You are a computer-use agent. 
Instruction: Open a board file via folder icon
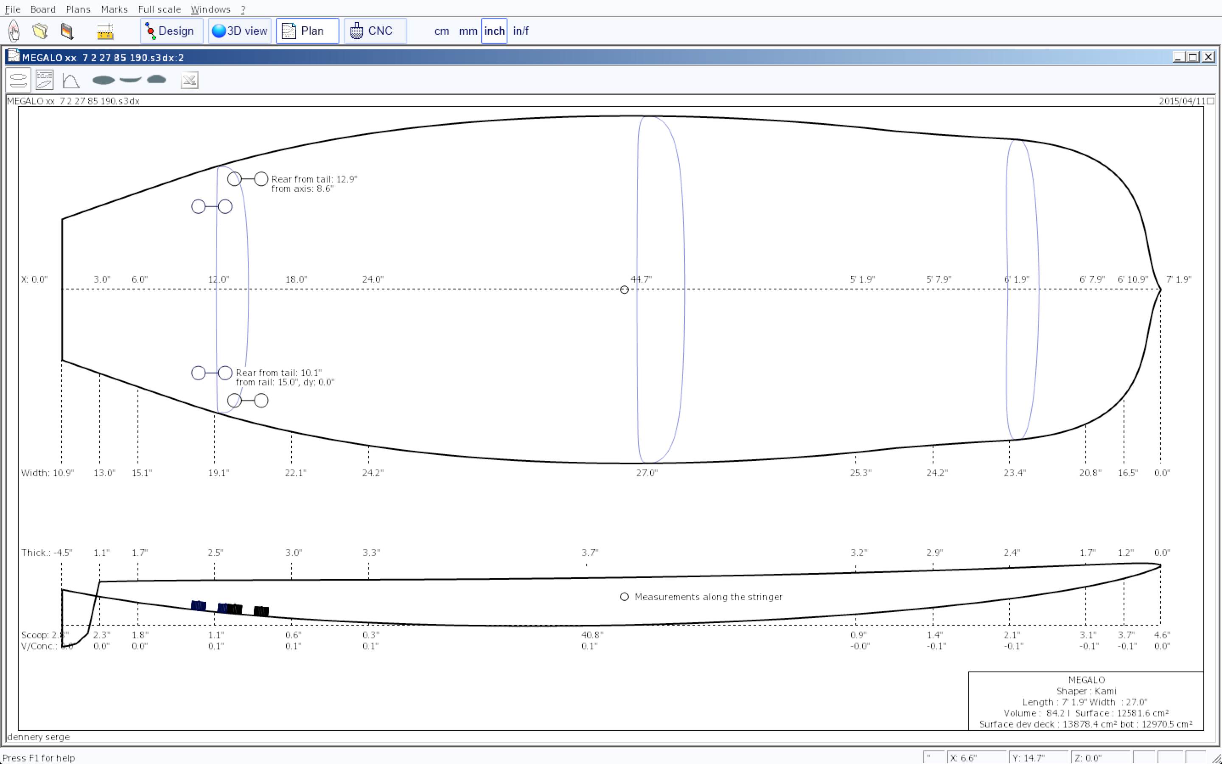point(40,31)
